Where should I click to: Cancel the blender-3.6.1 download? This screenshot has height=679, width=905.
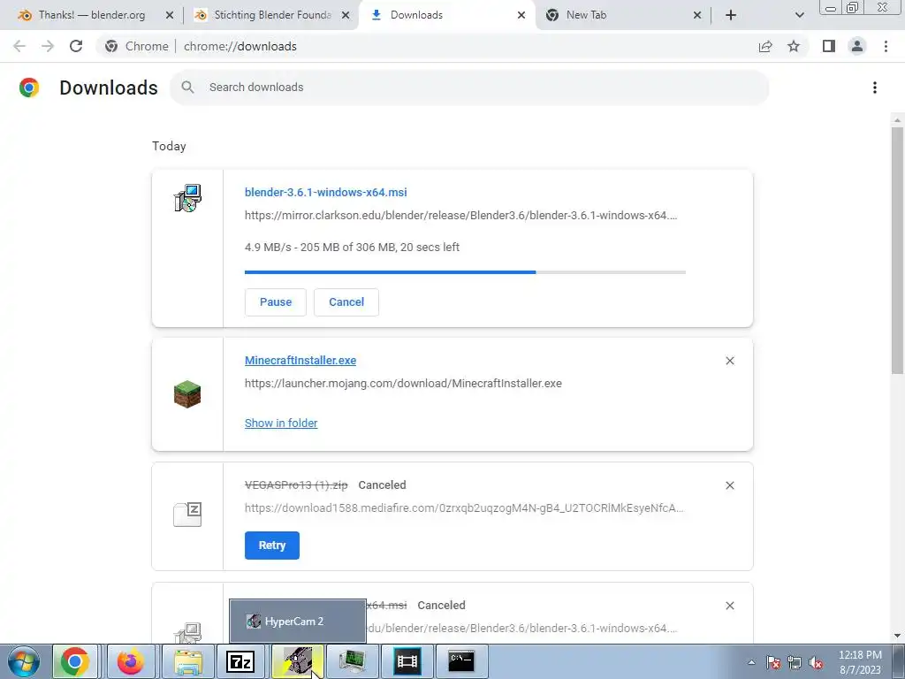(346, 302)
